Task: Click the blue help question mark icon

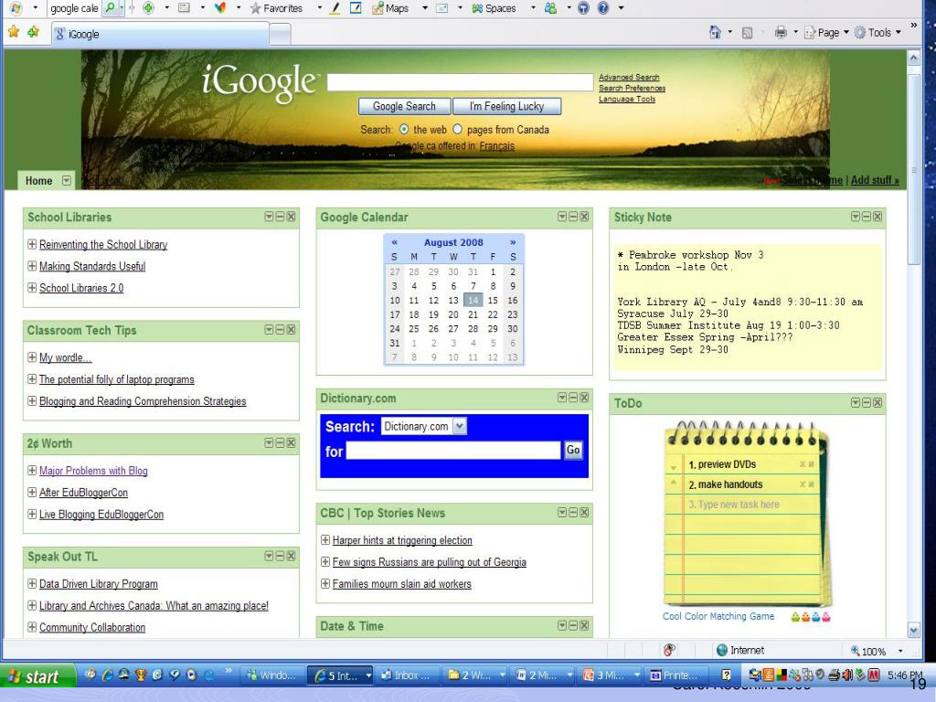Action: coord(603,8)
